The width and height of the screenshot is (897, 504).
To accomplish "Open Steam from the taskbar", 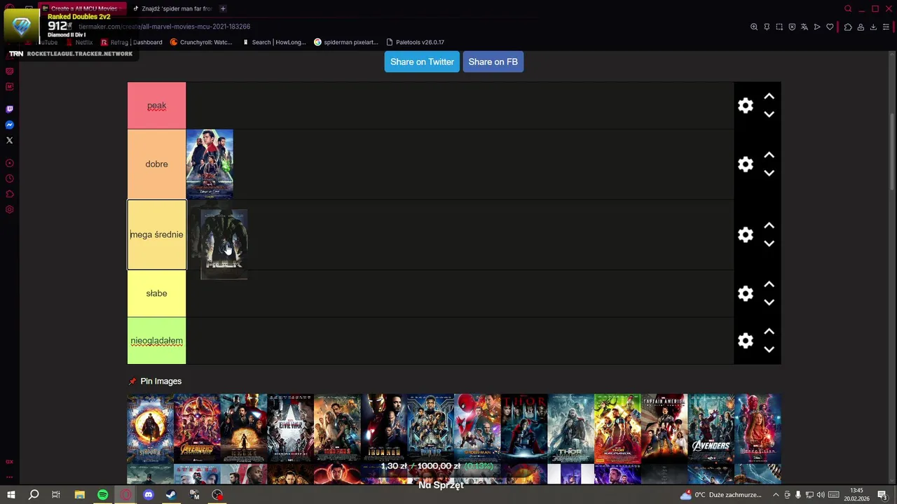I will [171, 495].
